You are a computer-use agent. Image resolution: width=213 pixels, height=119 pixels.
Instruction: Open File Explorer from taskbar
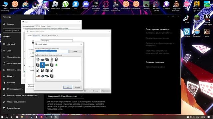tap(22, 117)
